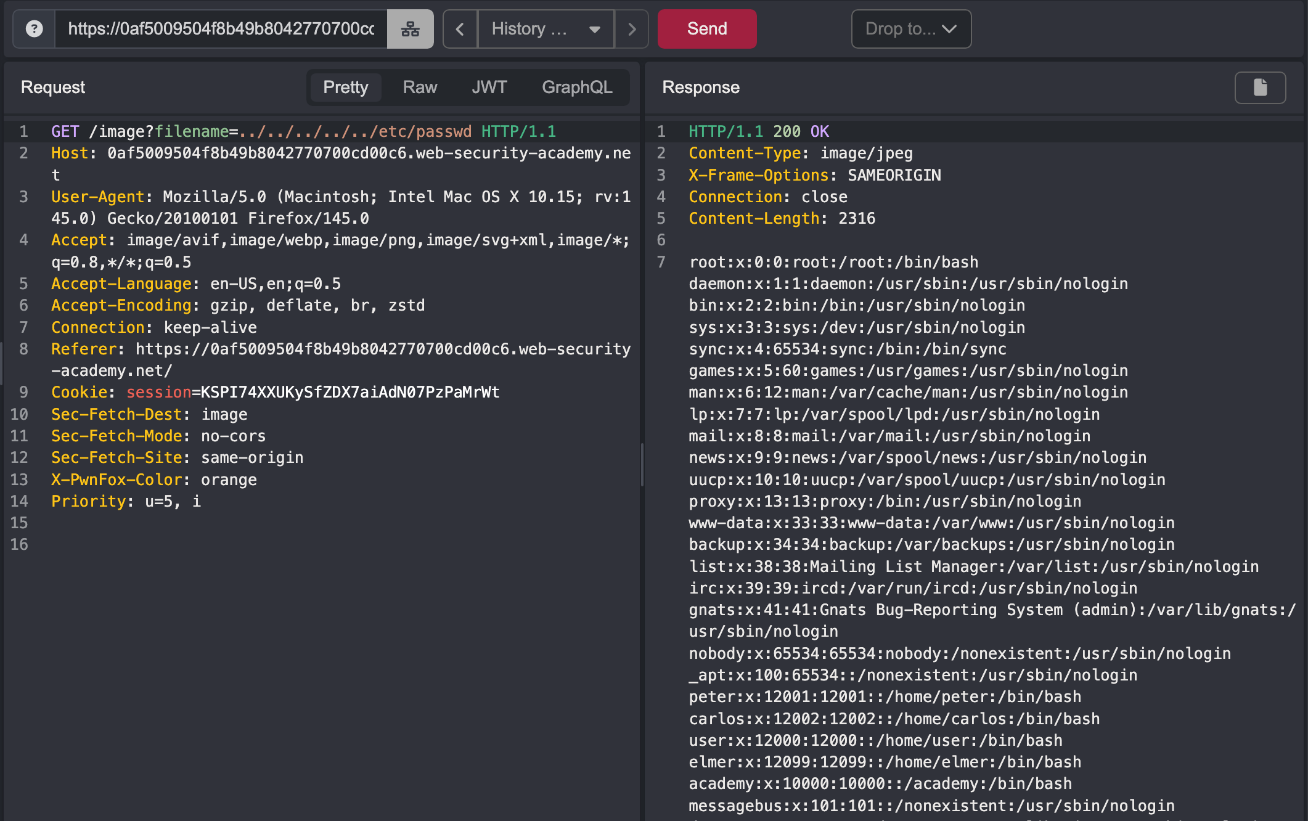Screen dimensions: 1308x821
Task: Click the session cookie value in request
Action: click(x=350, y=393)
